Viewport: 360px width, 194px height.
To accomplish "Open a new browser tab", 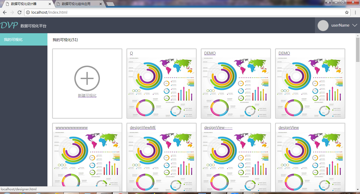I will [110, 4].
